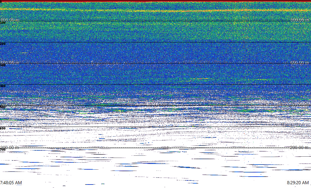Click the right-side 800.00 m range label
This screenshot has height=188, width=311.
300,19
